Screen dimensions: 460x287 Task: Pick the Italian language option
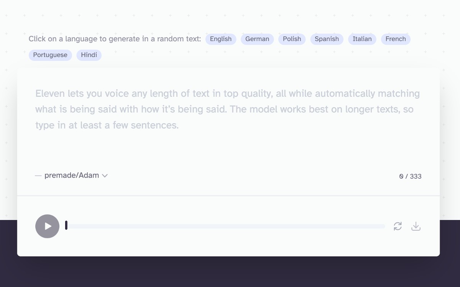point(362,39)
